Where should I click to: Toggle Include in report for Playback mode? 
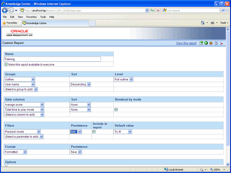point(94,132)
